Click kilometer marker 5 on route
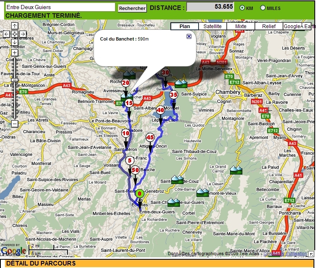The height and width of the screenshot is (268, 316). [129, 160]
